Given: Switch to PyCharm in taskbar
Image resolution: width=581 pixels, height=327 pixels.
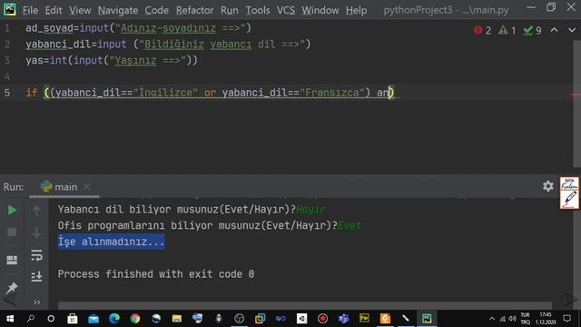Looking at the screenshot, I should coord(427,319).
